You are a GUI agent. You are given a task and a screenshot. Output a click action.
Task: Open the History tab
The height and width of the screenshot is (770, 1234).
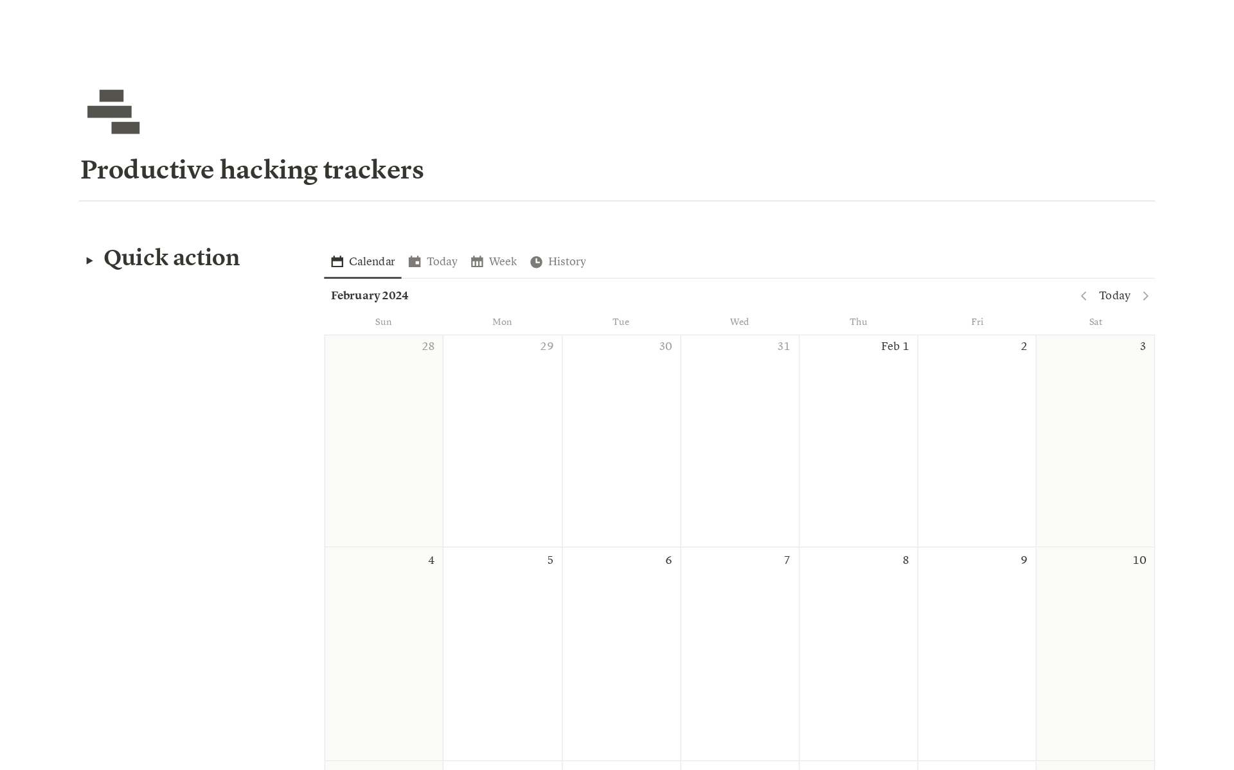[566, 261]
